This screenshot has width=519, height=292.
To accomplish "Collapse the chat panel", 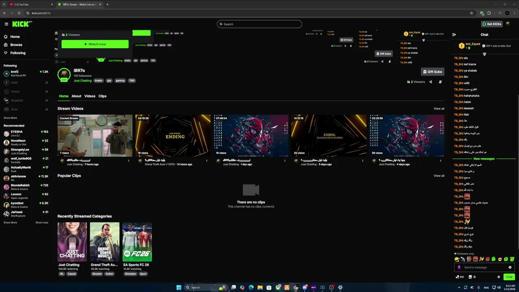I will tap(454, 34).
